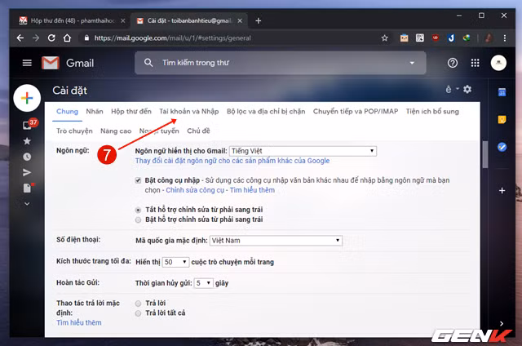Switch to 'Tài khoản và Nhập' tab
The image size is (522, 346).
tap(189, 111)
